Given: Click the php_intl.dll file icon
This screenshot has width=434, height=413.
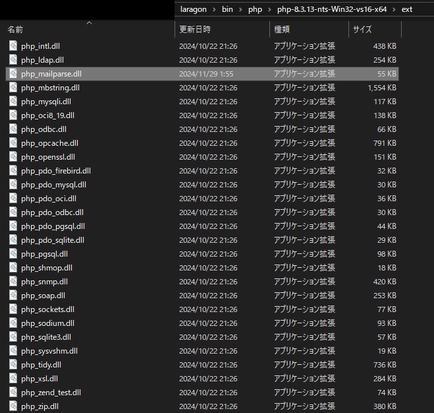Looking at the screenshot, I should click(x=14, y=46).
